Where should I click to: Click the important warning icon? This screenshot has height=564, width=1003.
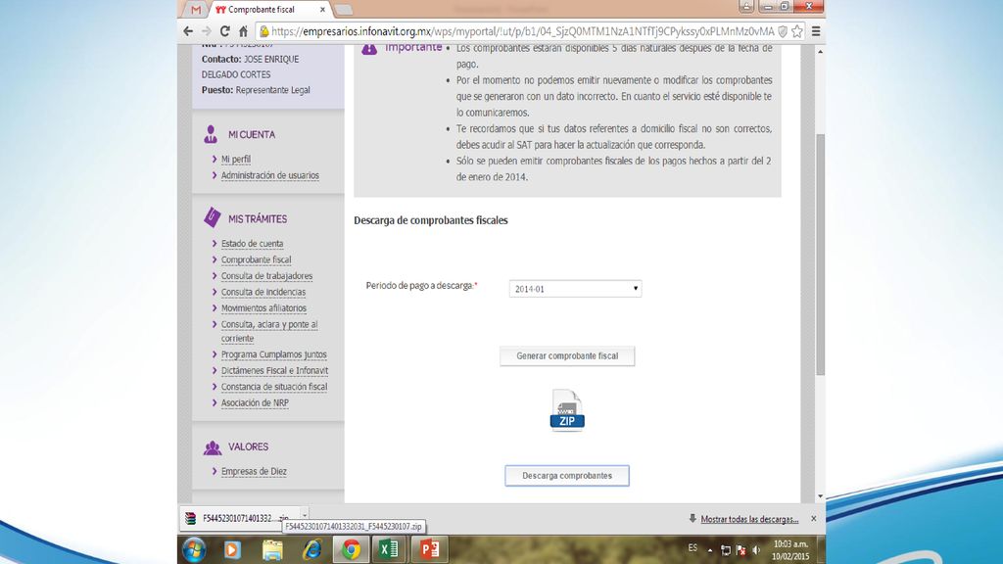[369, 48]
